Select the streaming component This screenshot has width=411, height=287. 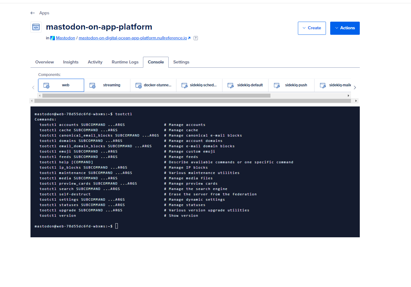107,85
